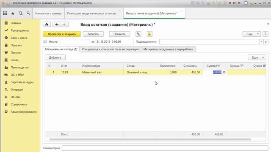Open the Производство section

(x=20, y=68)
